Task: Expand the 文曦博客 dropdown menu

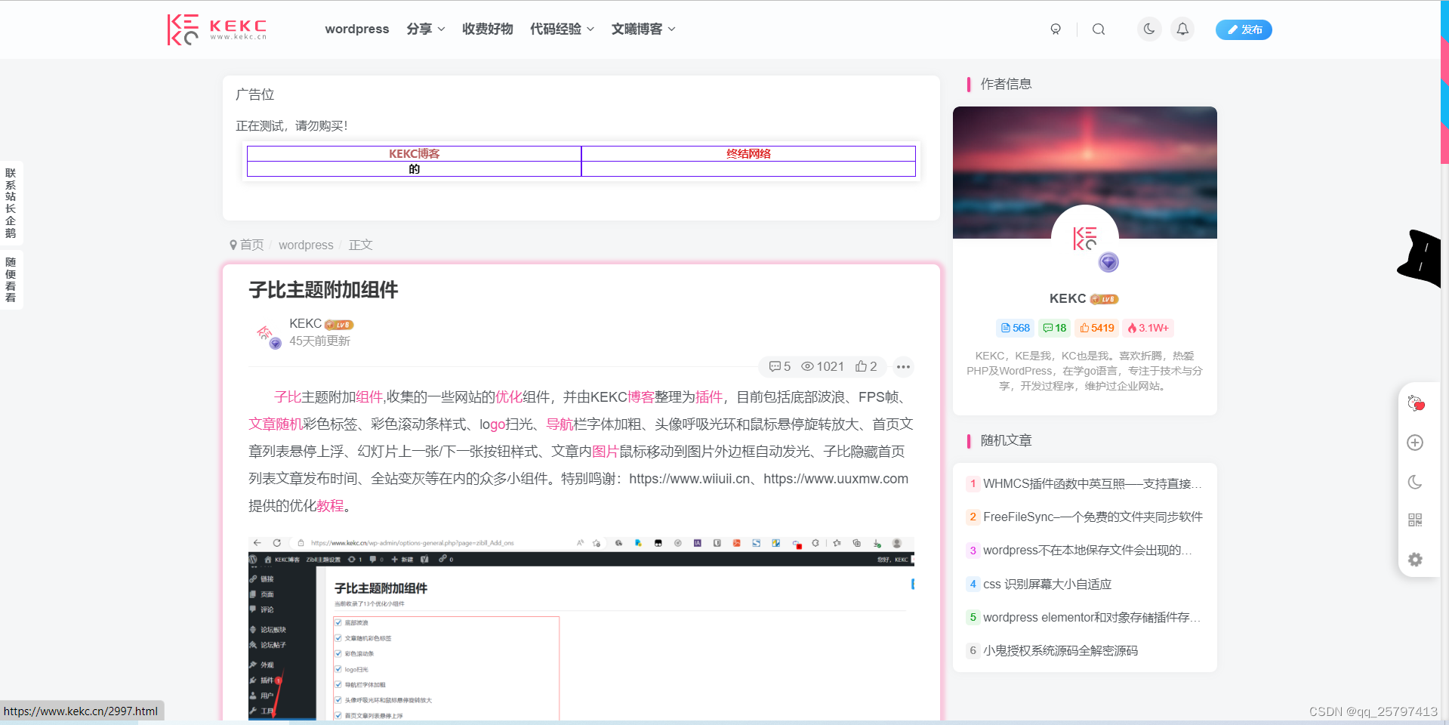Action: pos(643,29)
